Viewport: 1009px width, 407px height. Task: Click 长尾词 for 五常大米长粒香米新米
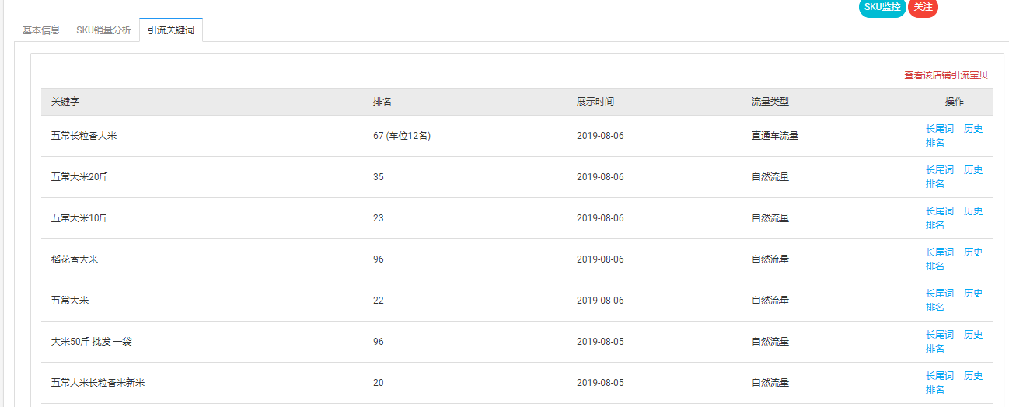939,376
